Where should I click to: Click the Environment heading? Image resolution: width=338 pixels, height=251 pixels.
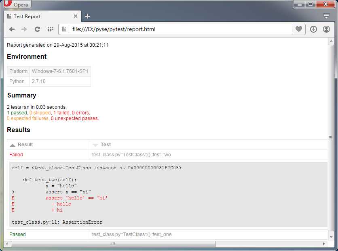(x=27, y=56)
